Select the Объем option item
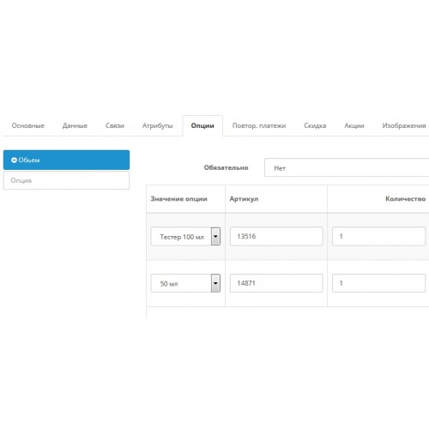 (66, 160)
